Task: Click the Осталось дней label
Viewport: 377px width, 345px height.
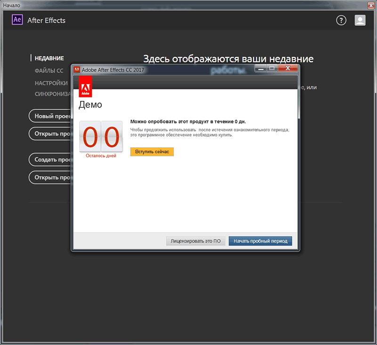Action: click(101, 156)
